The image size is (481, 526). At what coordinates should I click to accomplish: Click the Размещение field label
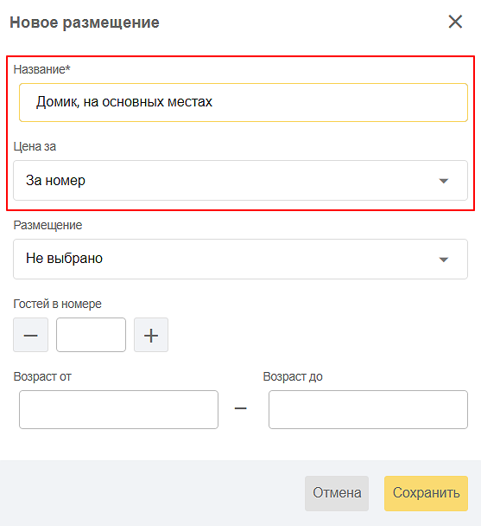(47, 225)
